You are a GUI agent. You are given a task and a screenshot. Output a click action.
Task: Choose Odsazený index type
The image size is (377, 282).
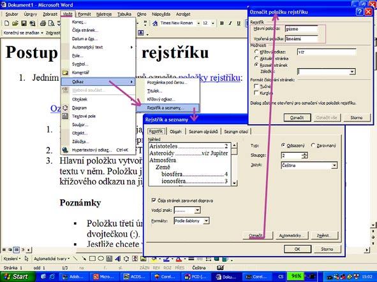tap(283, 145)
